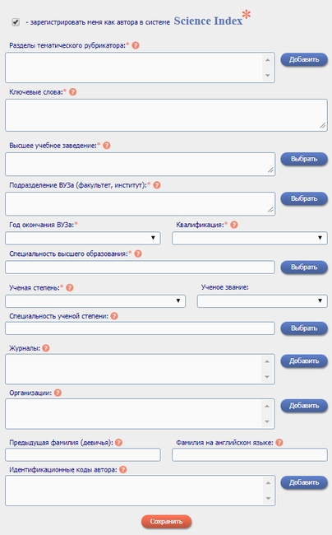Expand the Ученое звание dropdown
Screen dimensions: 332x535
pos(262,301)
